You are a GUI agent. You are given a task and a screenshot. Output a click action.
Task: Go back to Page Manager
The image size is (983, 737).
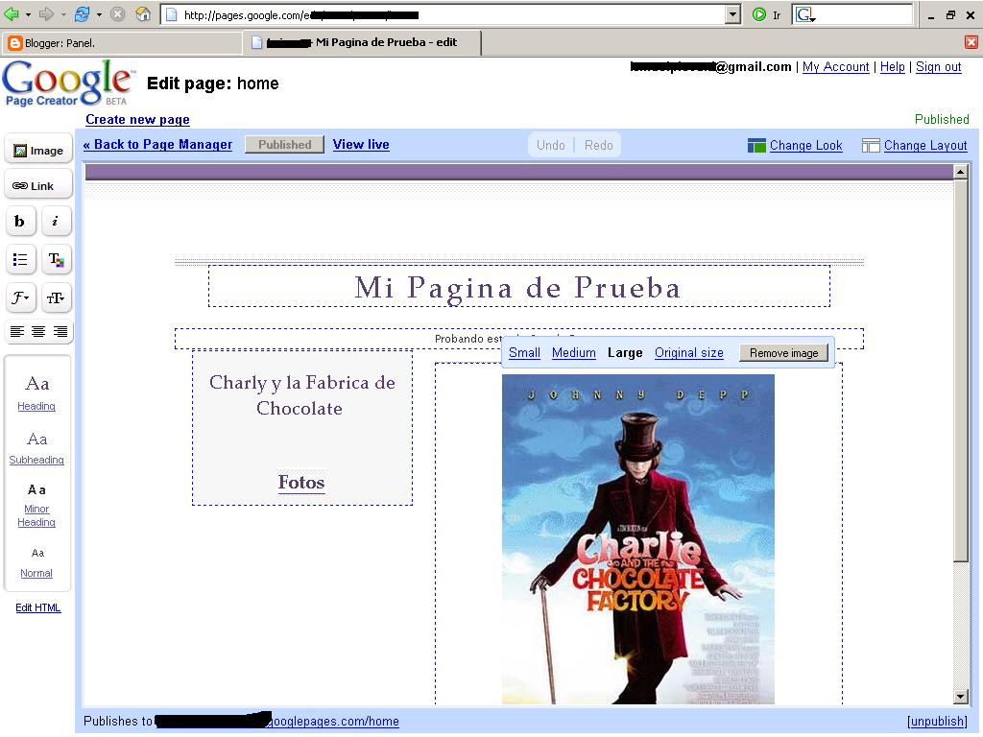157,145
